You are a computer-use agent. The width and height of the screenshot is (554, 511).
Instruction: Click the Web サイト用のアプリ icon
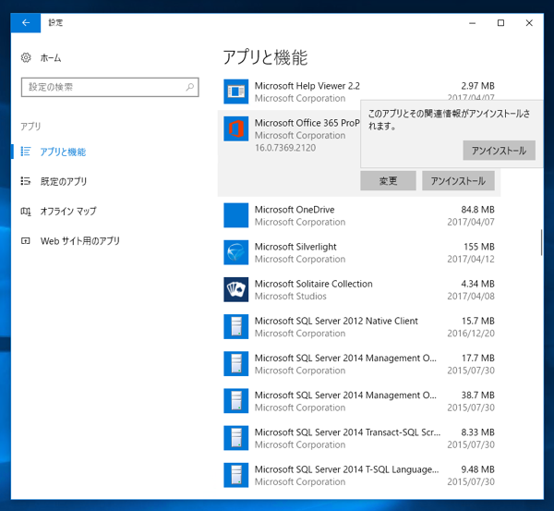point(26,241)
